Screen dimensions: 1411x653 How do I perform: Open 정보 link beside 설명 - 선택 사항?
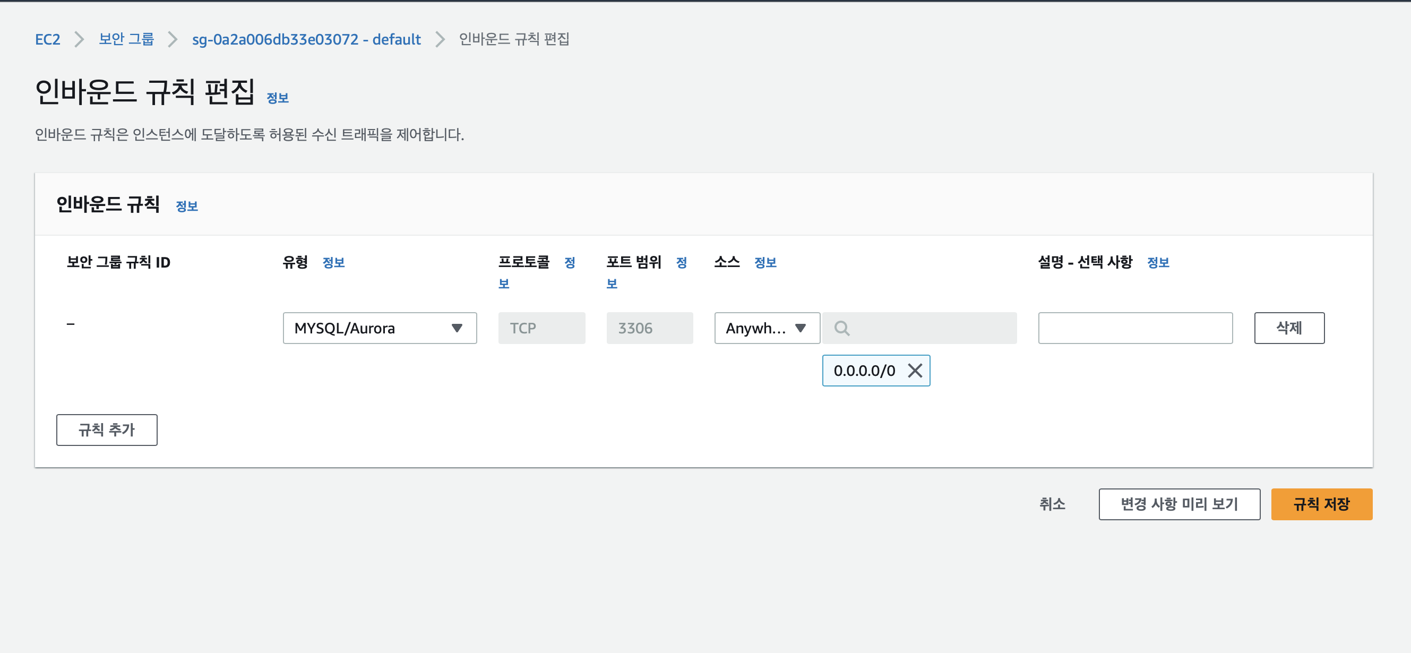(x=1157, y=262)
